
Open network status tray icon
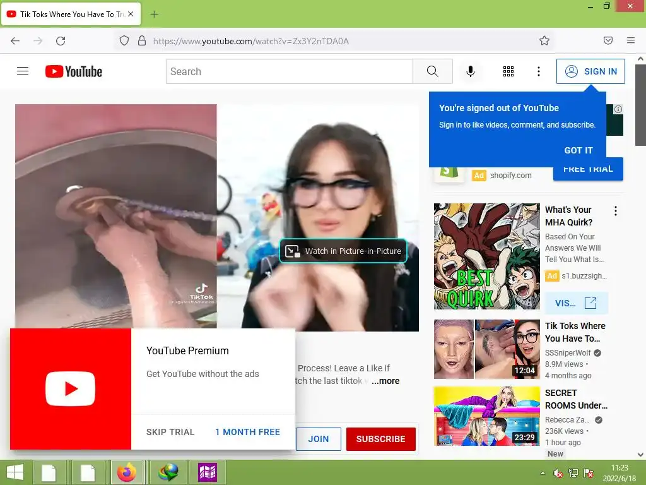pos(573,473)
